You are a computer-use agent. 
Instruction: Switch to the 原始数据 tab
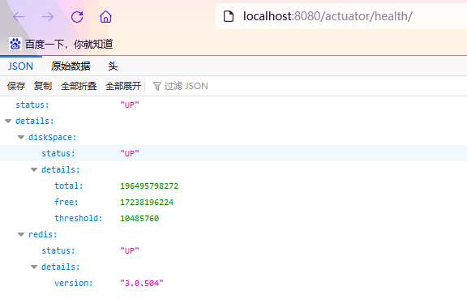coord(71,66)
